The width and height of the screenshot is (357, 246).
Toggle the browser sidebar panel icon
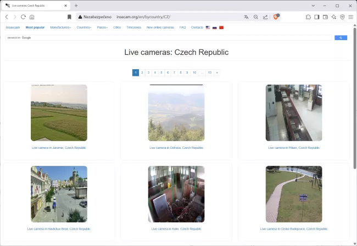[x=317, y=17]
